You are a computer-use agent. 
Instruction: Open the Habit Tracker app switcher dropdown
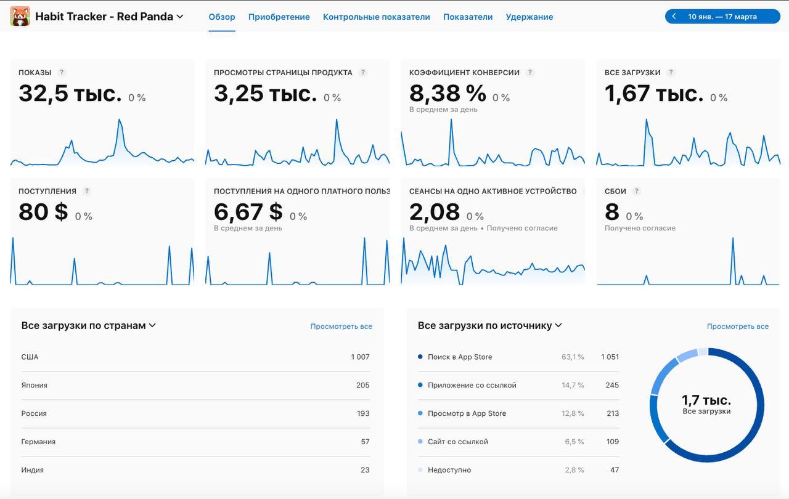pyautogui.click(x=179, y=16)
